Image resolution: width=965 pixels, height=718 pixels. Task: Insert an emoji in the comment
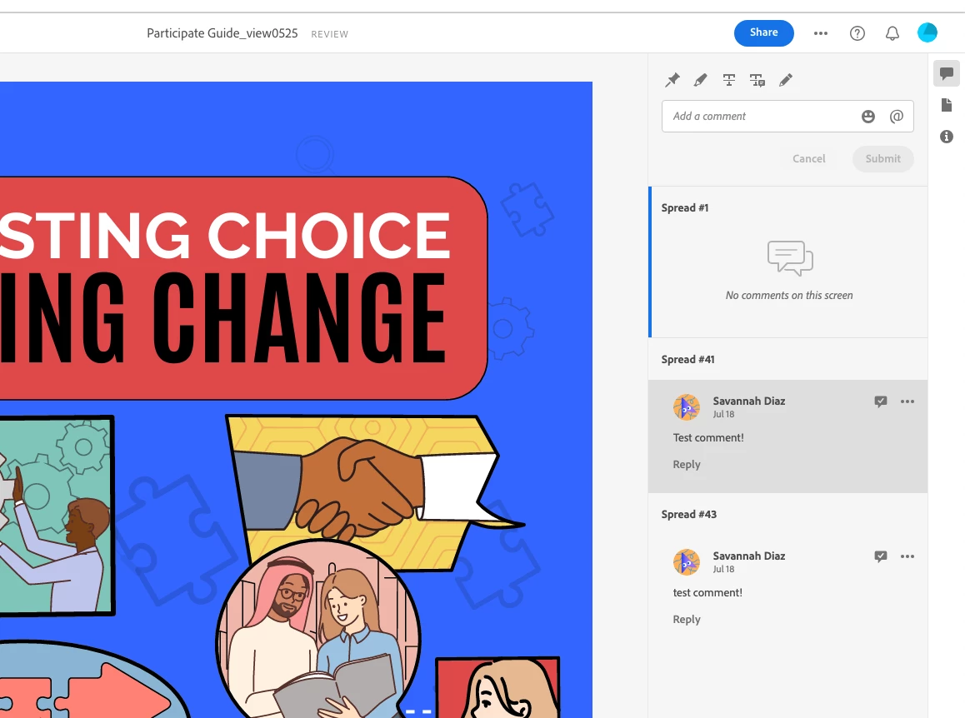click(867, 117)
